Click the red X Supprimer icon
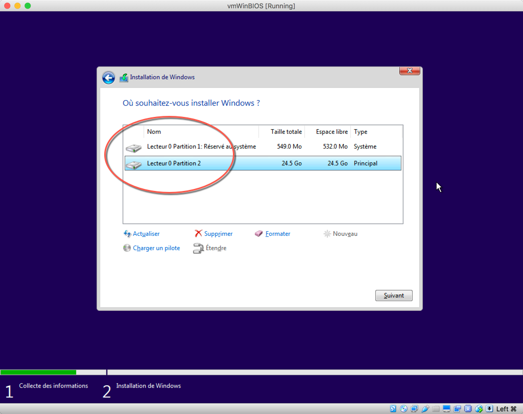The width and height of the screenshot is (523, 414). (199, 233)
